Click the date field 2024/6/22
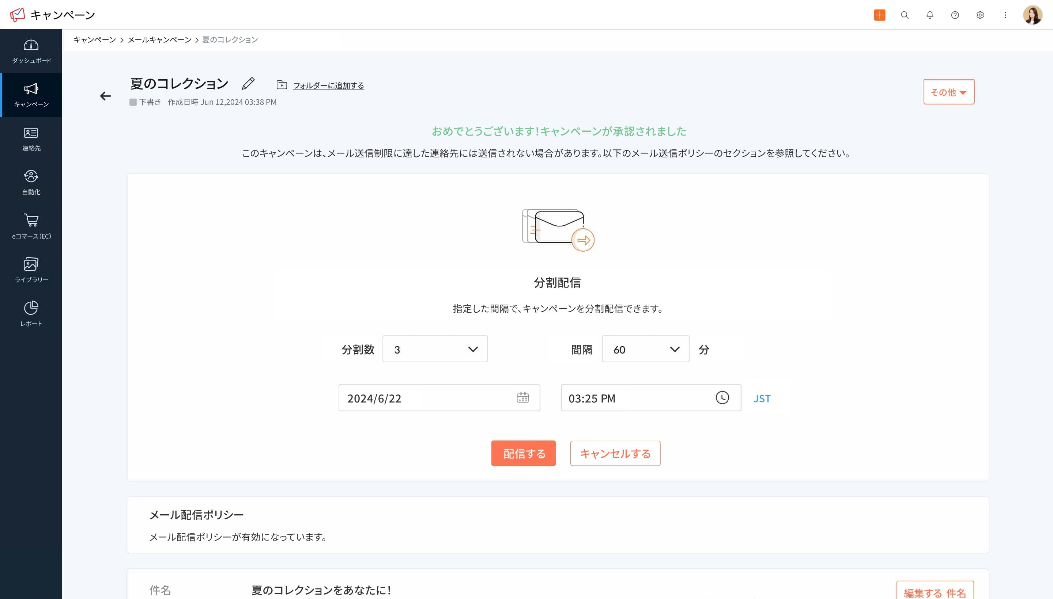The width and height of the screenshot is (1053, 599). point(439,398)
